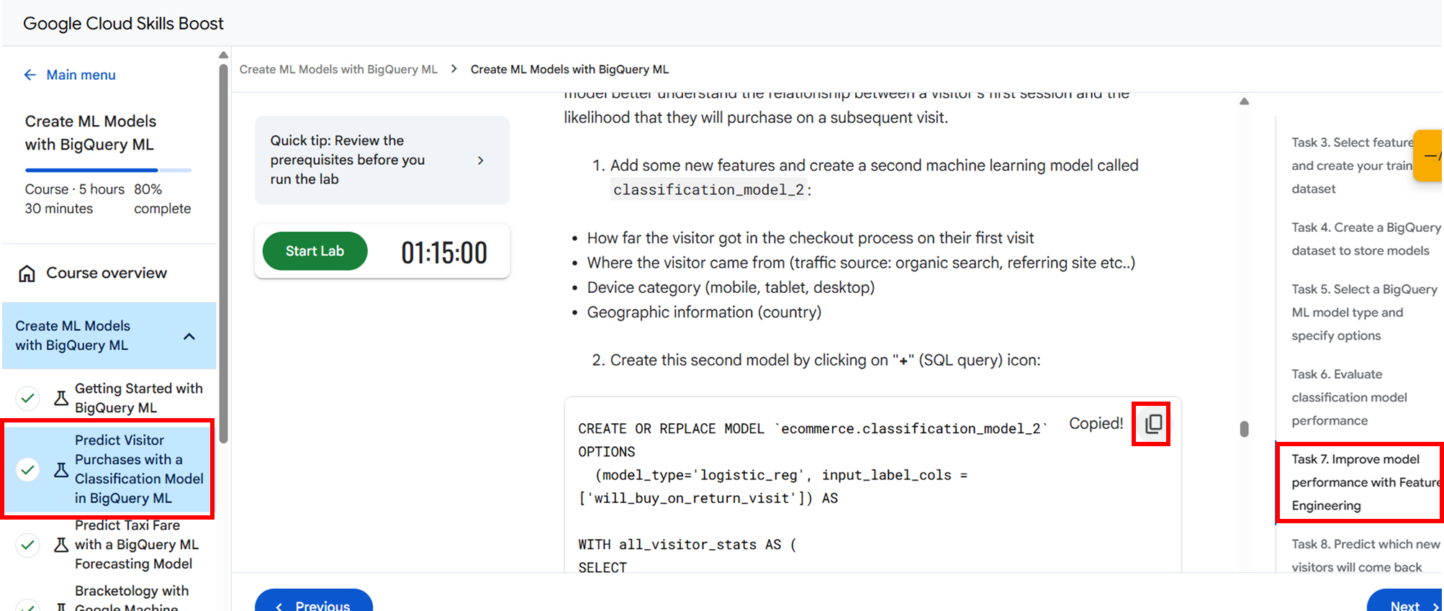Image resolution: width=1444 pixels, height=611 pixels.
Task: Click flask icon for Predict Visitor Purchases
Action: click(x=61, y=470)
